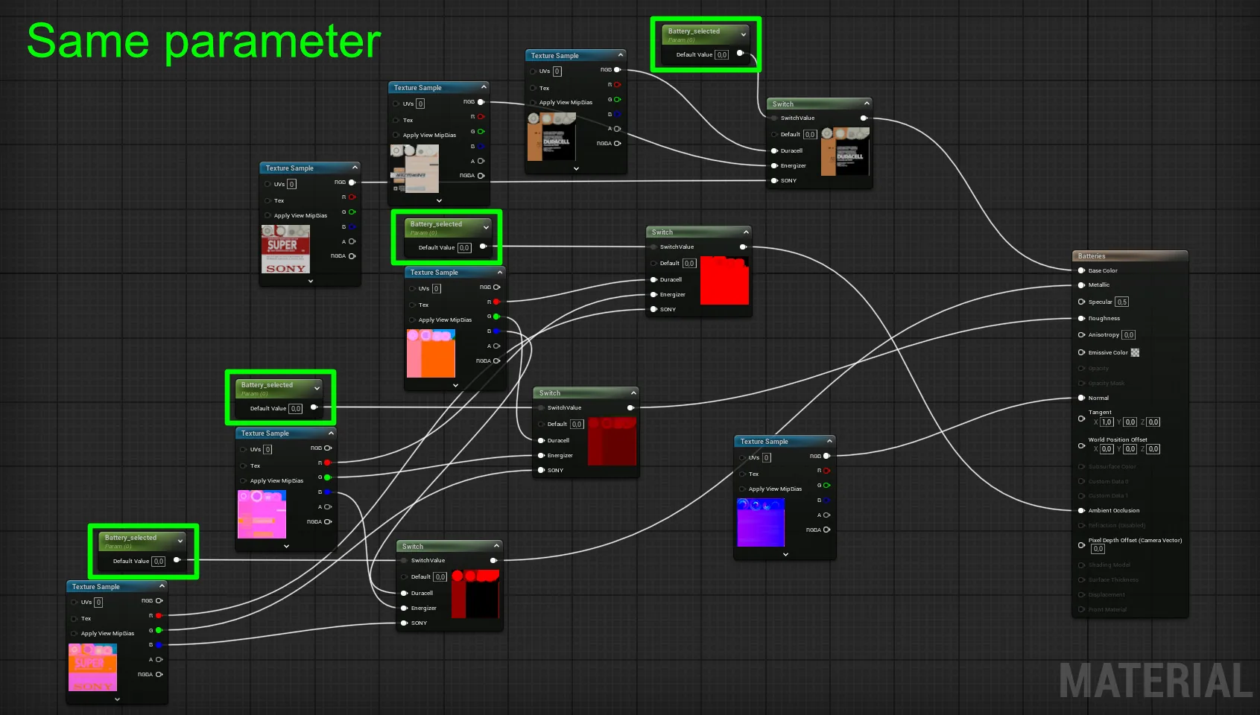The width and height of the screenshot is (1260, 715).
Task: Edit Default value field on bright-red preview Switch
Action: point(689,263)
